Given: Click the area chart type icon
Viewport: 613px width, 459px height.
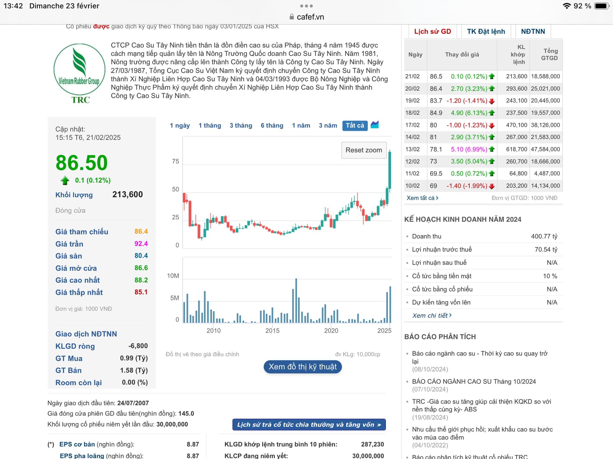Looking at the screenshot, I should [x=375, y=125].
